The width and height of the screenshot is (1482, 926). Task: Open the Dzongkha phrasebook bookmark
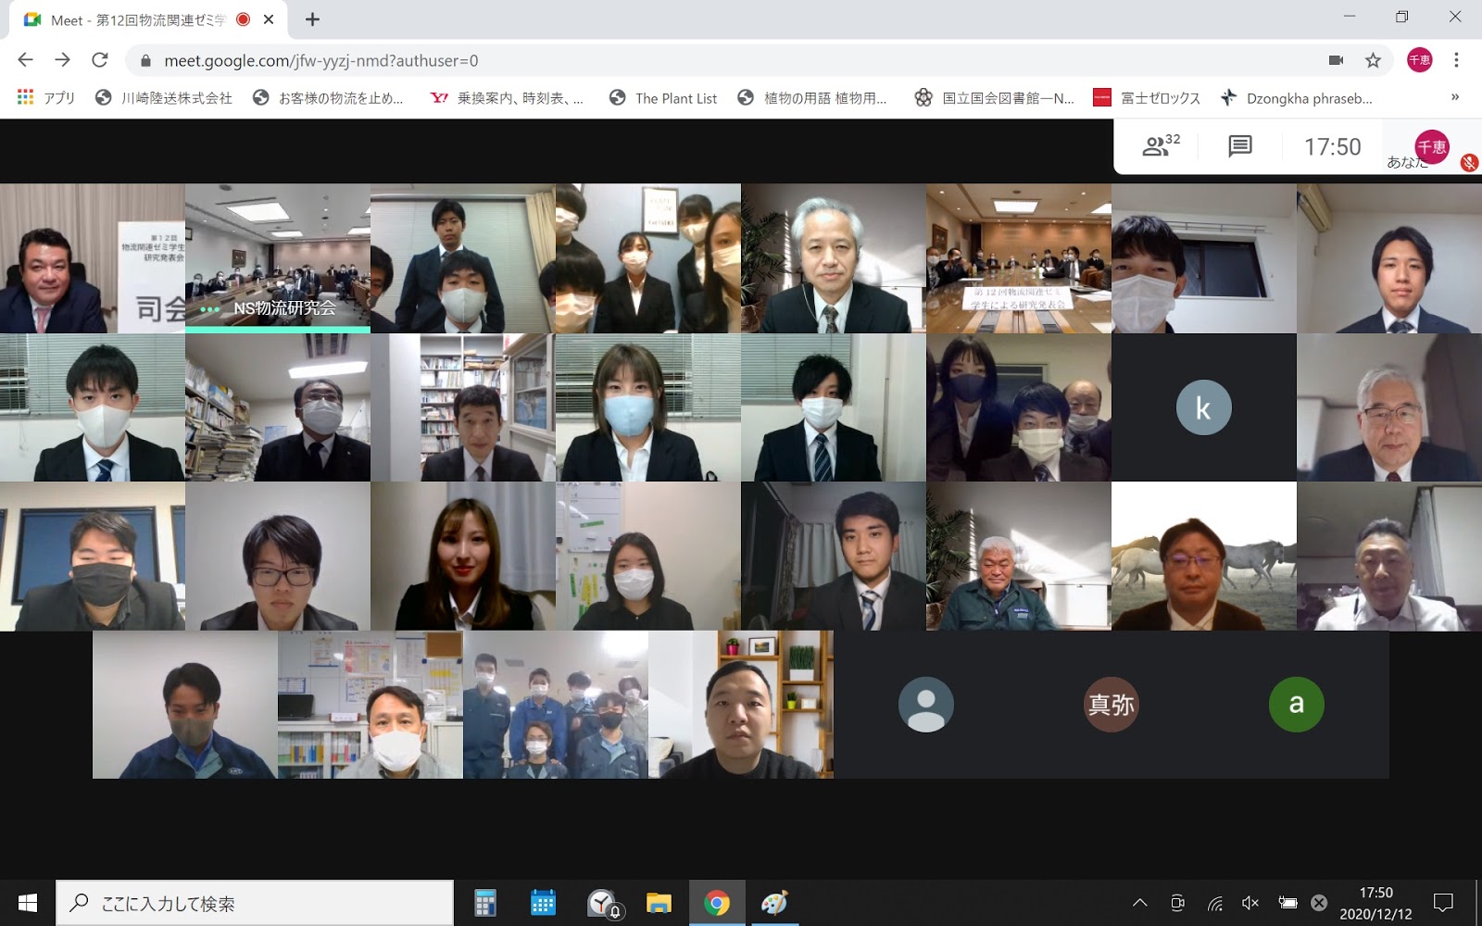1297,97
